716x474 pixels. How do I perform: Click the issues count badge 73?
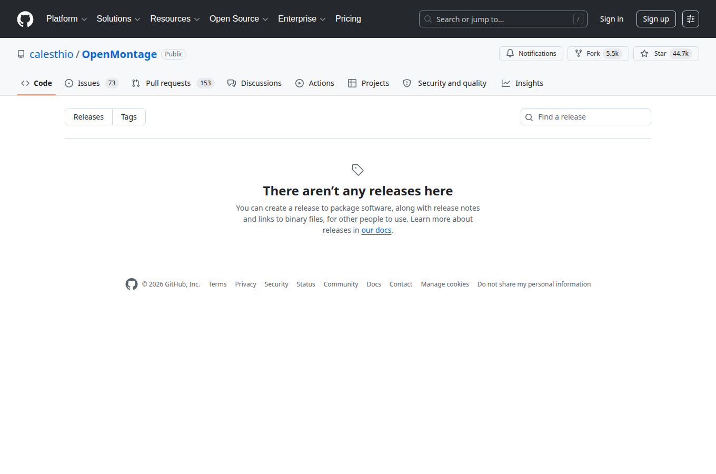coord(112,83)
